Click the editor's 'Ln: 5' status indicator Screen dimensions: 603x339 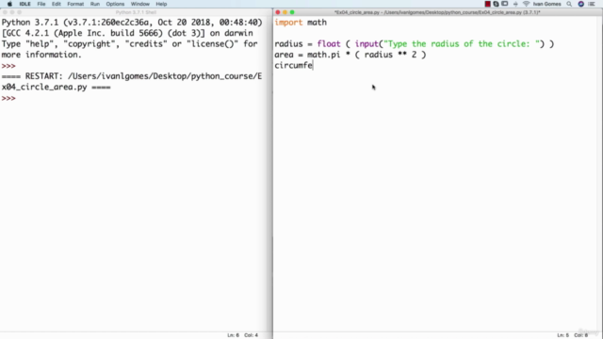point(563,335)
